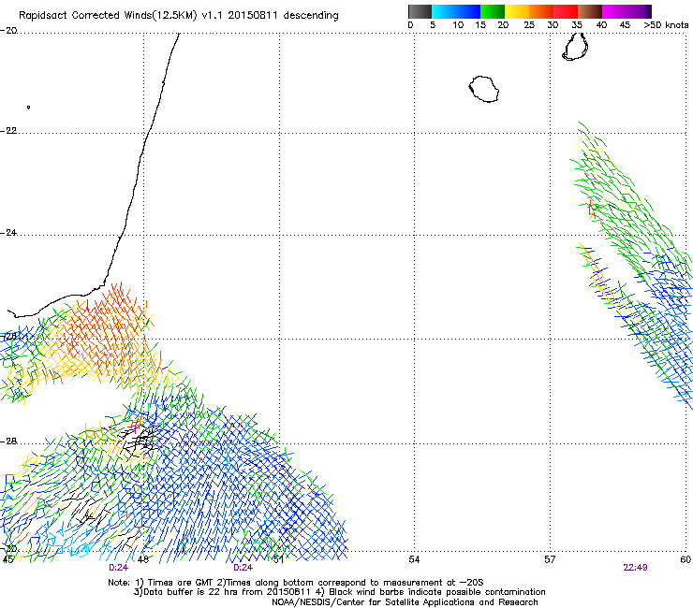Click the '-22' latitude axis label
This screenshot has height=608, width=693.
8,131
